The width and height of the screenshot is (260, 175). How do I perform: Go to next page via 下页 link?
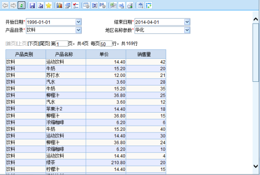pyautogui.click(x=33, y=43)
